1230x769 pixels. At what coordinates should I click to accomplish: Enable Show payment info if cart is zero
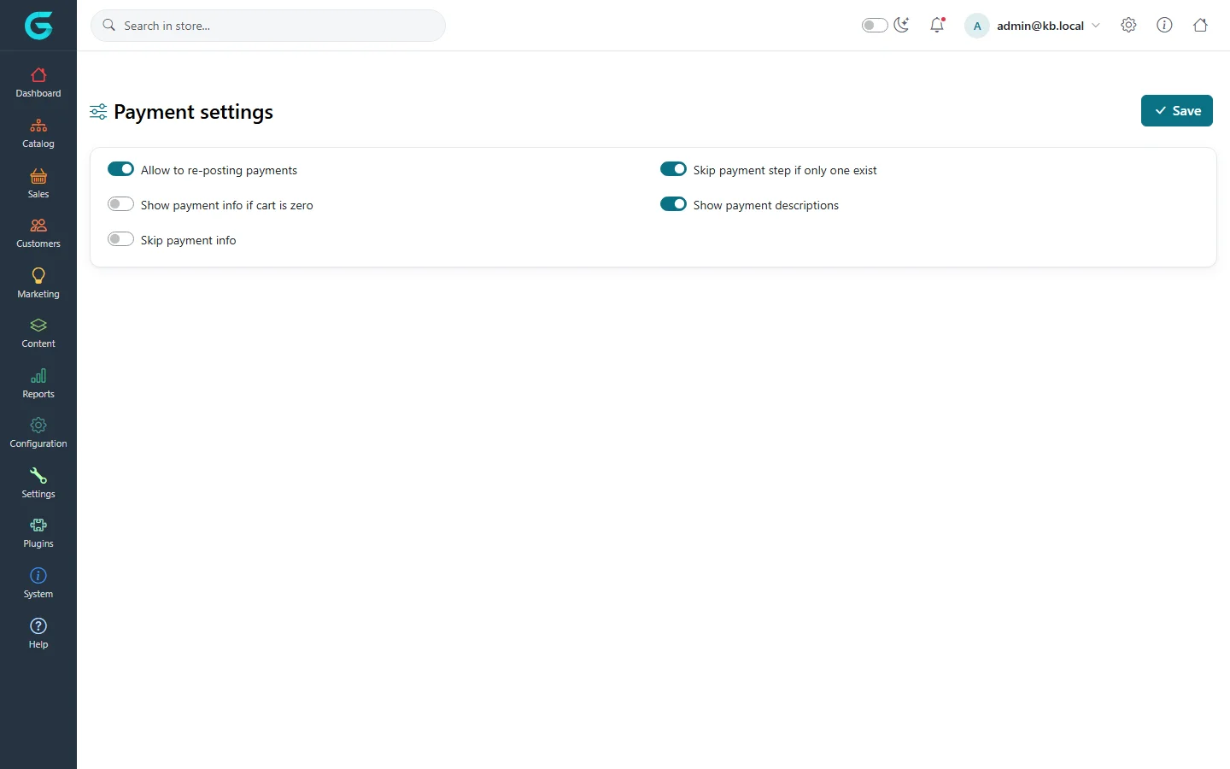(120, 204)
